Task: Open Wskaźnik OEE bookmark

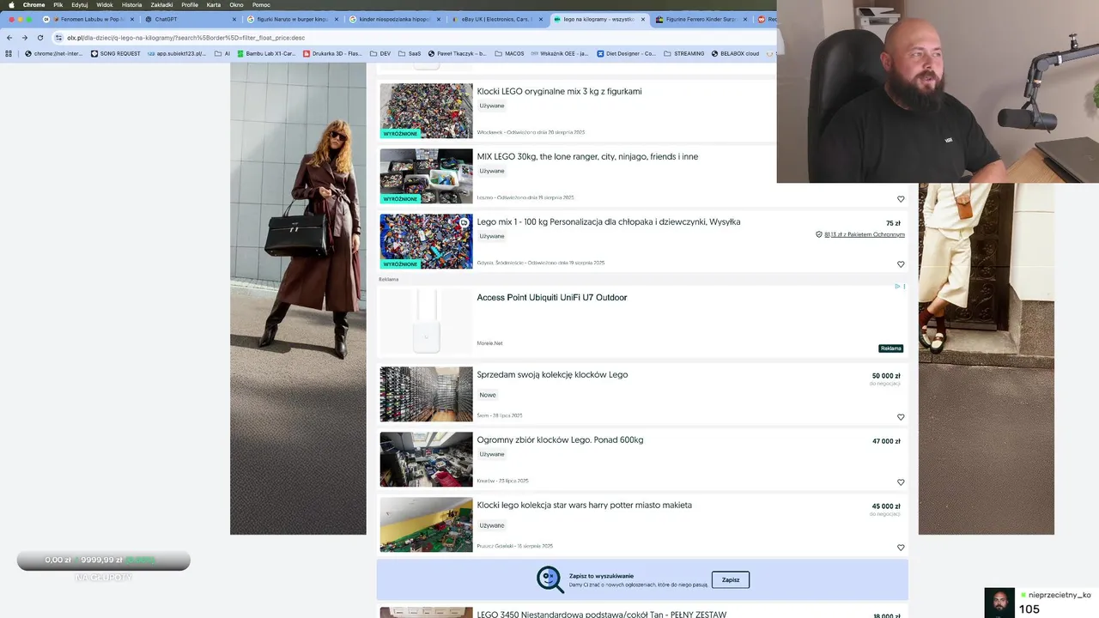Action: click(x=560, y=53)
